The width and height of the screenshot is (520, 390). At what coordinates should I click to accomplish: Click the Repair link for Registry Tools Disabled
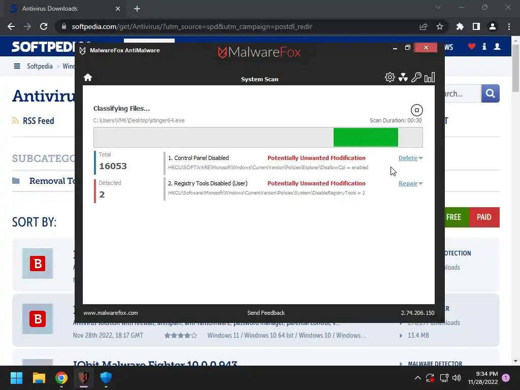(408, 183)
